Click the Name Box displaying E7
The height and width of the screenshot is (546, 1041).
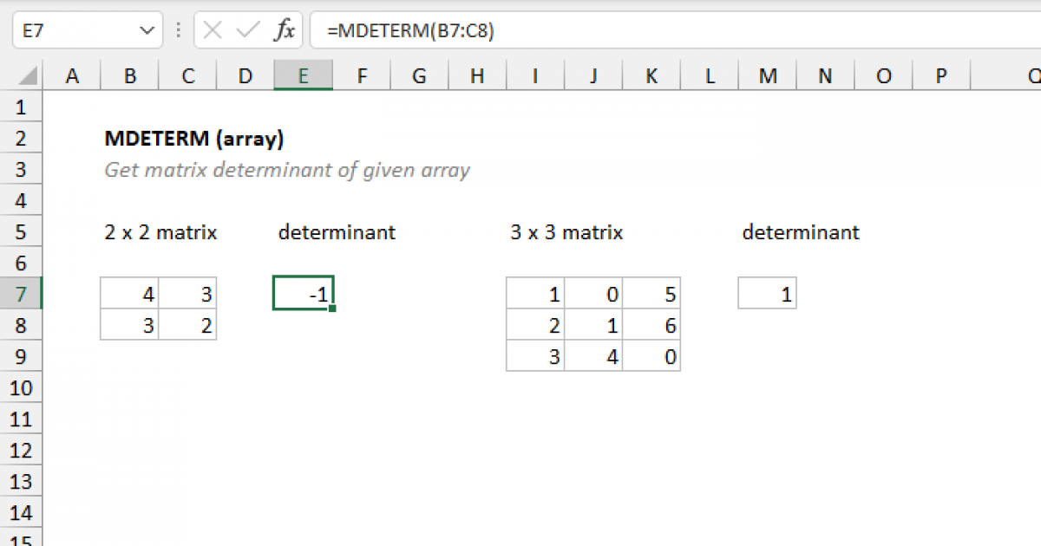78,29
